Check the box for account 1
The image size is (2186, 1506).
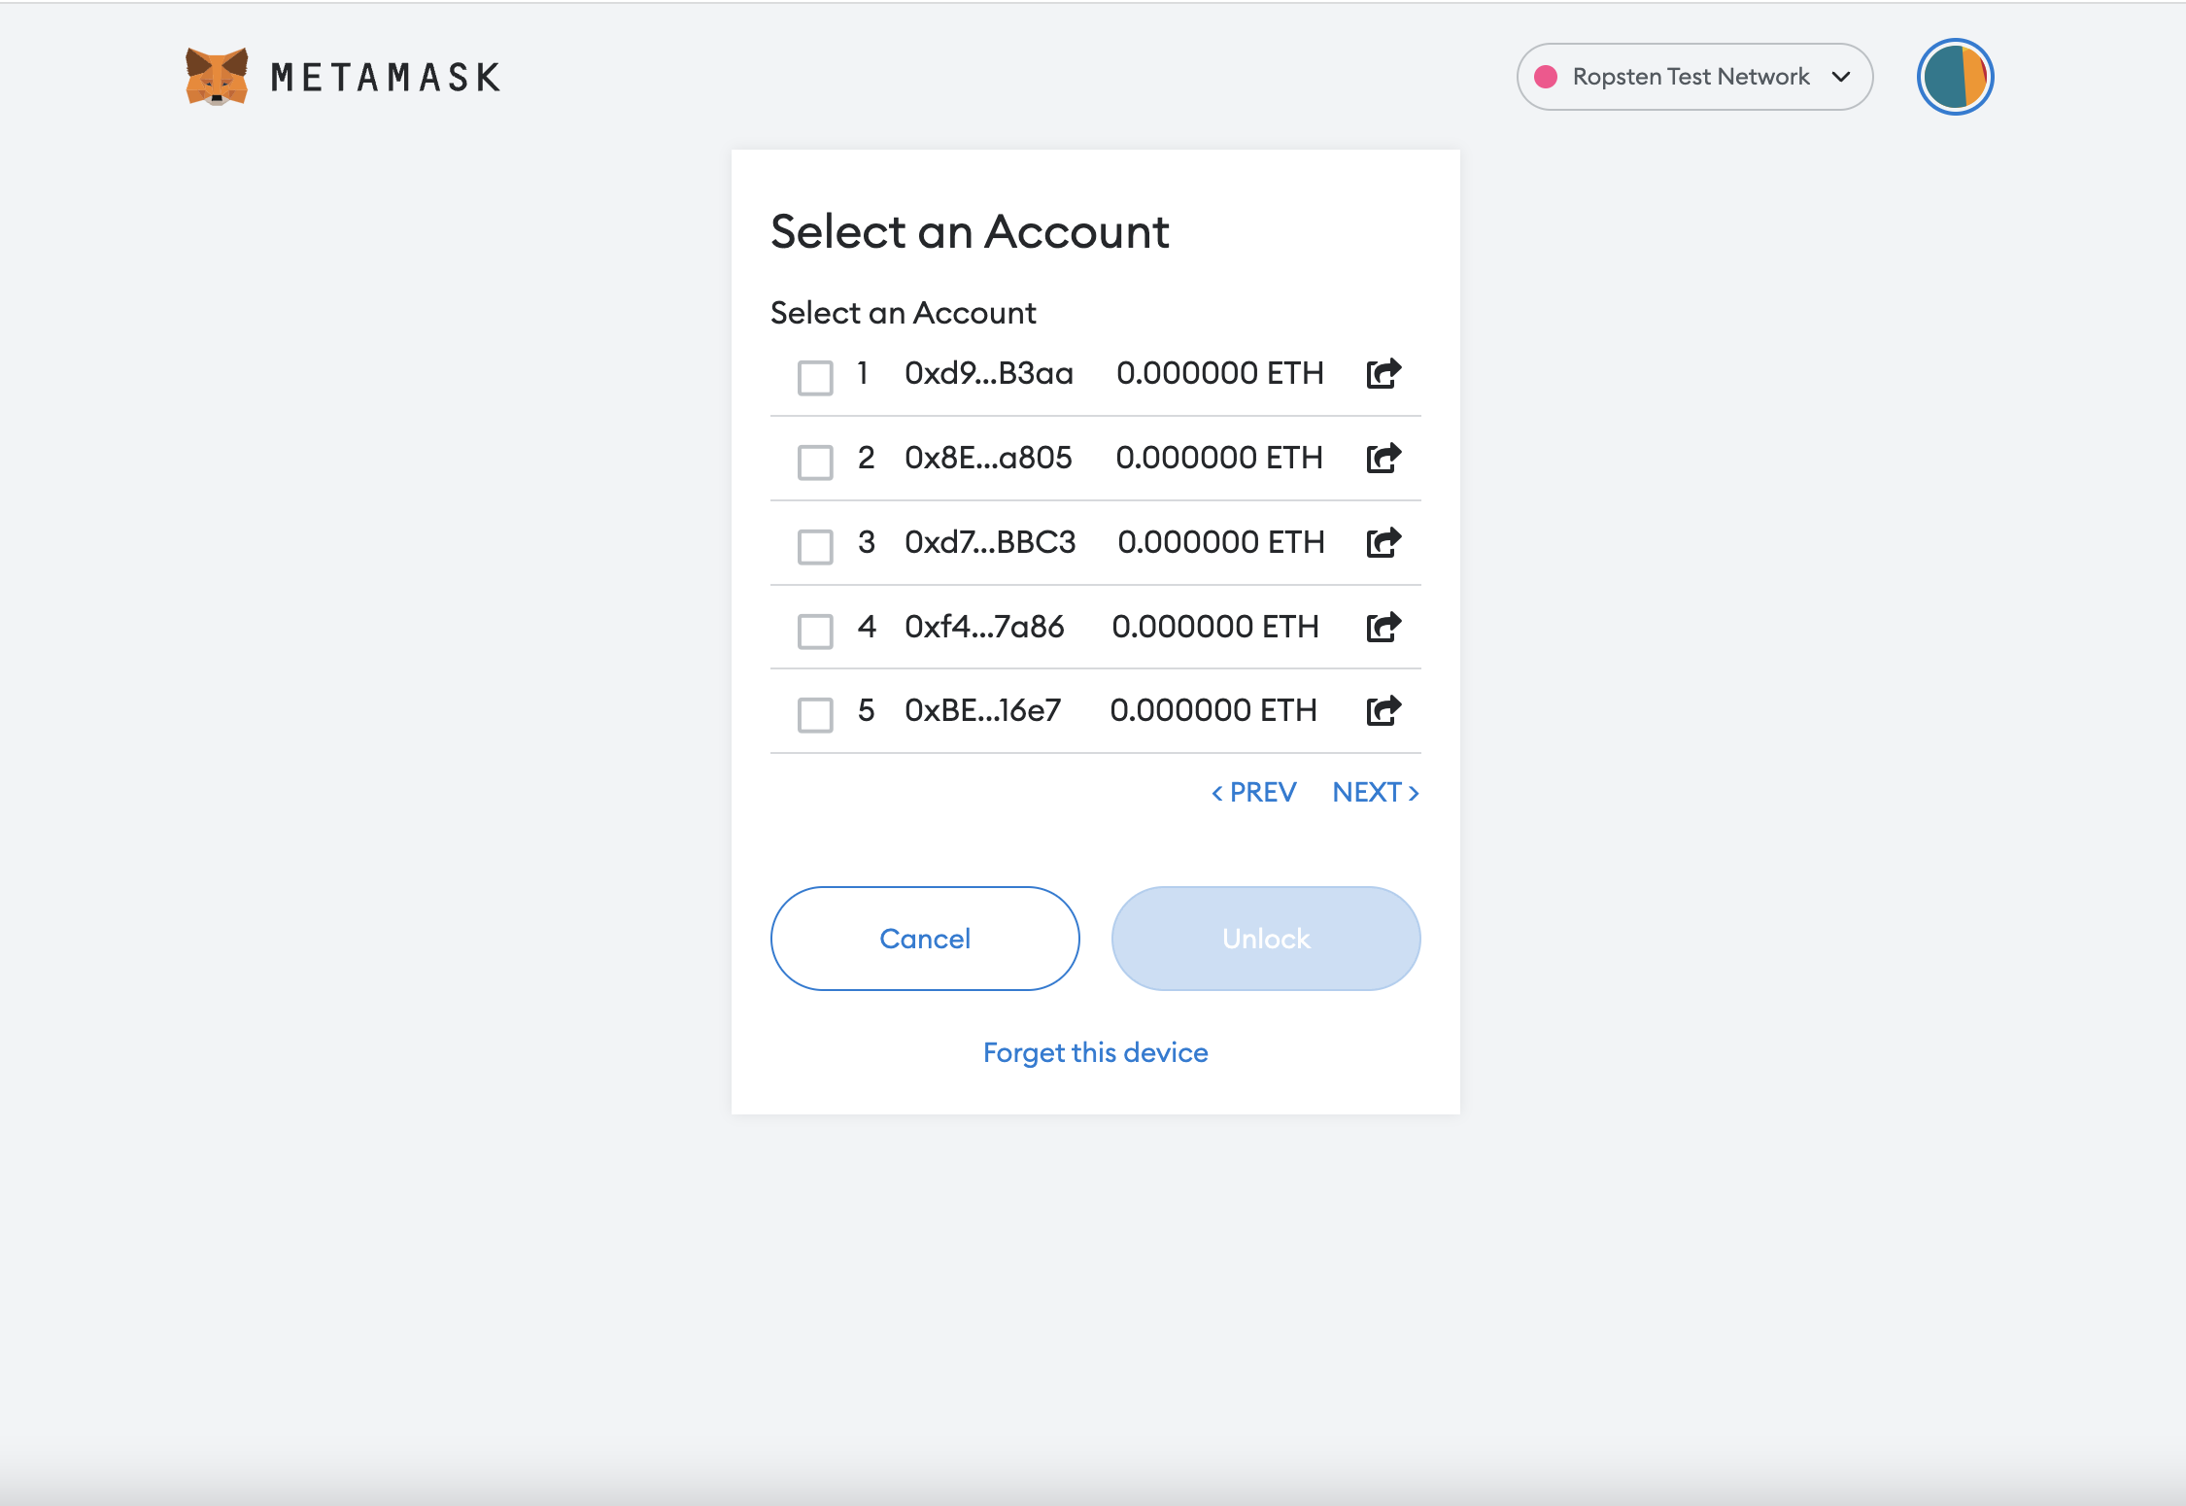click(x=815, y=377)
